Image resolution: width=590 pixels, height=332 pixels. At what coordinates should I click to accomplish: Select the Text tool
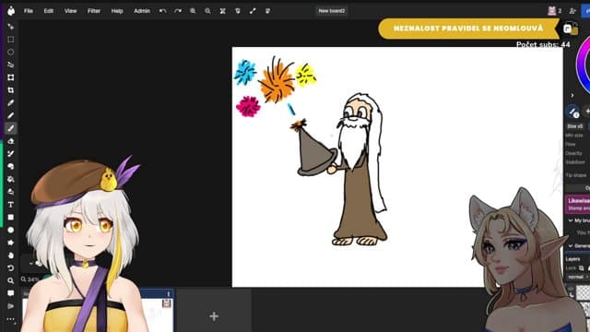coord(11,205)
